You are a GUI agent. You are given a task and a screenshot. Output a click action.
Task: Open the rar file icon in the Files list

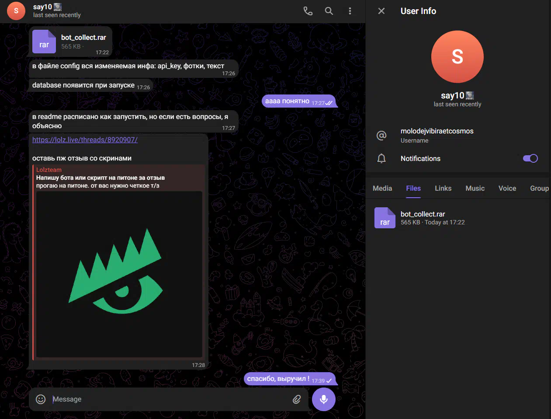[385, 218]
